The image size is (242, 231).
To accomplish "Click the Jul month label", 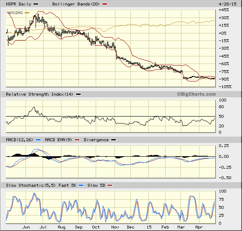I will [x=43, y=227].
